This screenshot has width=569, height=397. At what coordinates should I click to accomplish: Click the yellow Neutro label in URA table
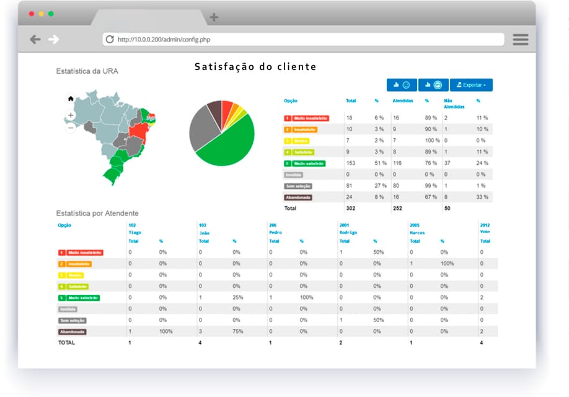(296, 141)
